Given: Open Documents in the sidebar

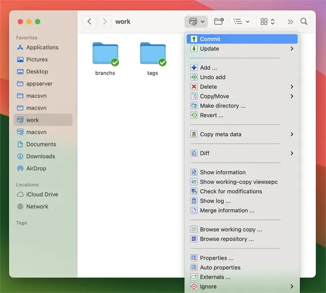Looking at the screenshot, I should pyautogui.click(x=43, y=144).
